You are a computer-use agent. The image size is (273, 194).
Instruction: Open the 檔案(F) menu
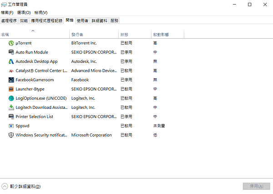[x=7, y=13]
